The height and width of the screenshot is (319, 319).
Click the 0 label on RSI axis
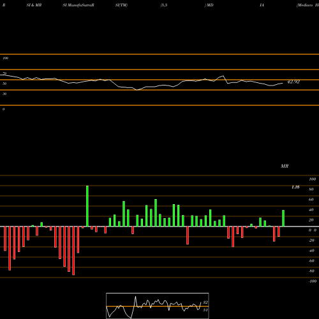point(3,109)
